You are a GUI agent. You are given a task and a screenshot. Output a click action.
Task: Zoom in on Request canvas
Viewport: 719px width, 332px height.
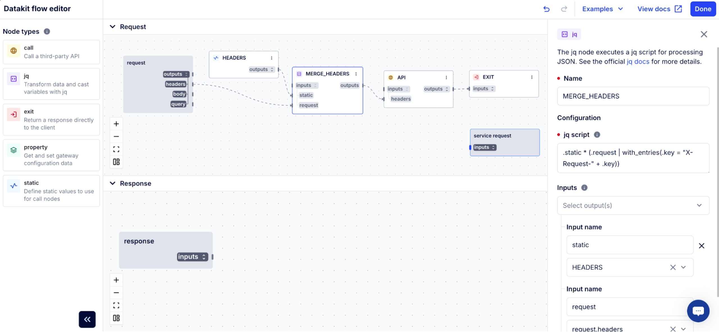(x=116, y=124)
